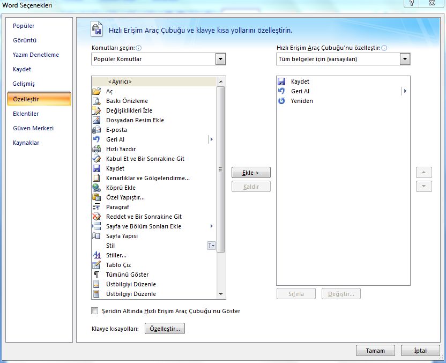Image resolution: width=446 pixels, height=363 pixels.
Task: Click the first Üstbilgiyi Düzenle icon
Action: [96, 284]
